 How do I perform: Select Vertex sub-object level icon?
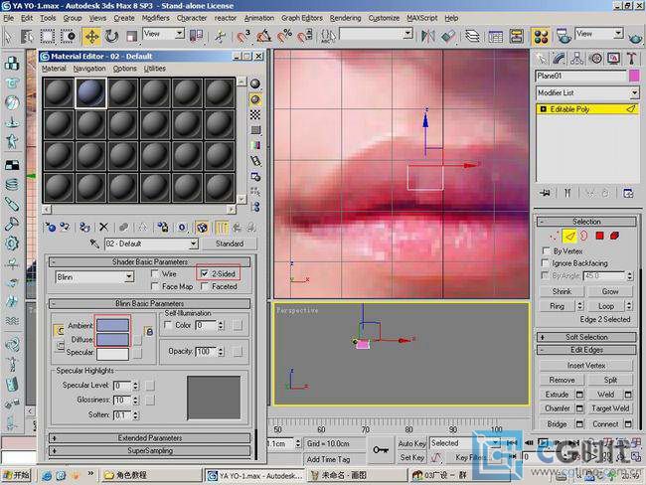[x=555, y=237]
